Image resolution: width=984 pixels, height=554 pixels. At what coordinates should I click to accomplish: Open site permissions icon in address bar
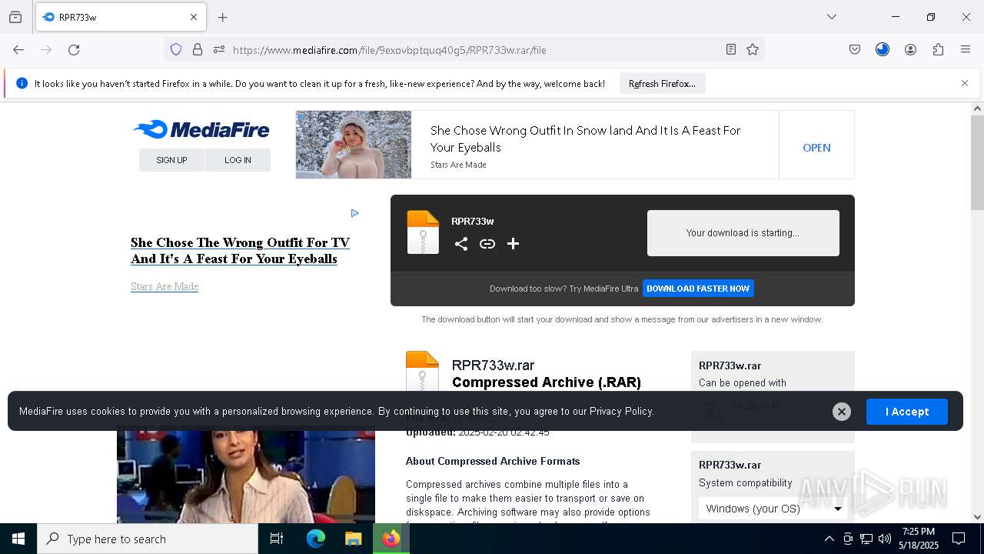(x=219, y=49)
